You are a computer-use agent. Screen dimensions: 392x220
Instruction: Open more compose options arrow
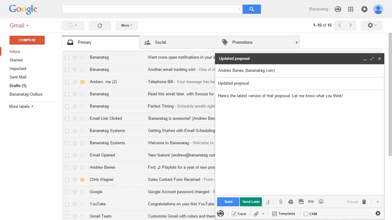coord(378,202)
